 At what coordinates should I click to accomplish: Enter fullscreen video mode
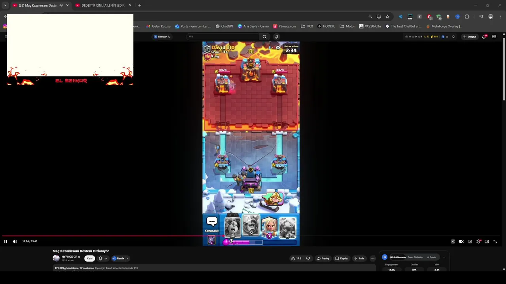[x=495, y=241]
